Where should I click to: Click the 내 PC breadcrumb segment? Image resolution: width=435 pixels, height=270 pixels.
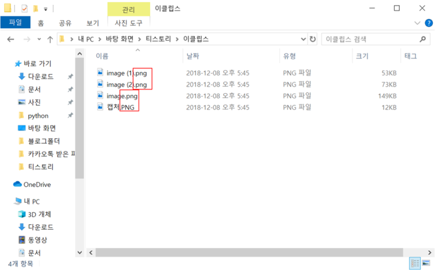click(x=86, y=39)
